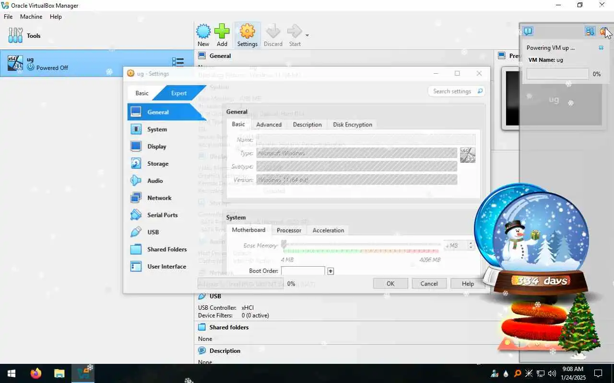Click the taskbar clock showing 9:08 AM
The image size is (614, 383).
click(573, 373)
